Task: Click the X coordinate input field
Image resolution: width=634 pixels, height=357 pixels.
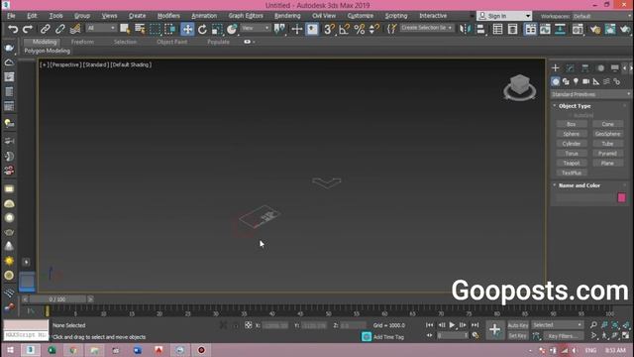Action: tap(275, 325)
